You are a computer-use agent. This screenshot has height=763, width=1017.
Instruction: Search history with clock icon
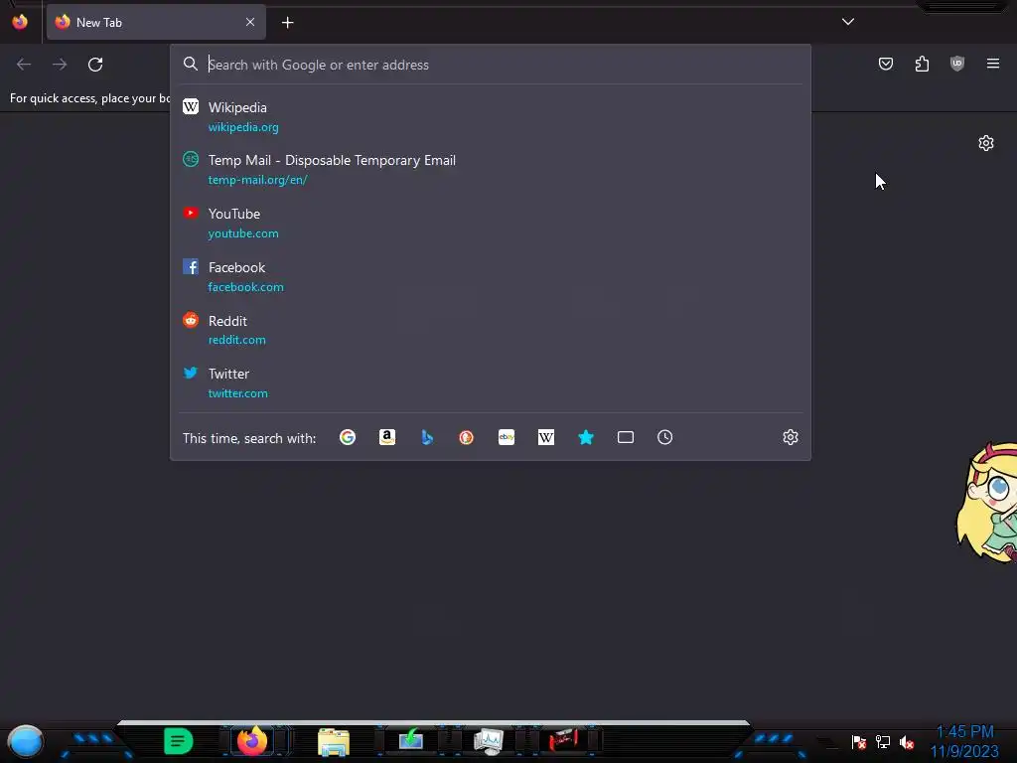click(x=664, y=437)
